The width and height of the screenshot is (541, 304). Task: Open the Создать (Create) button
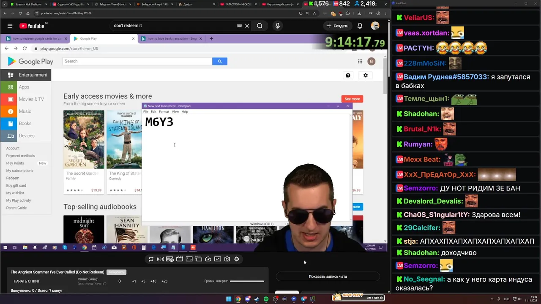point(337,26)
